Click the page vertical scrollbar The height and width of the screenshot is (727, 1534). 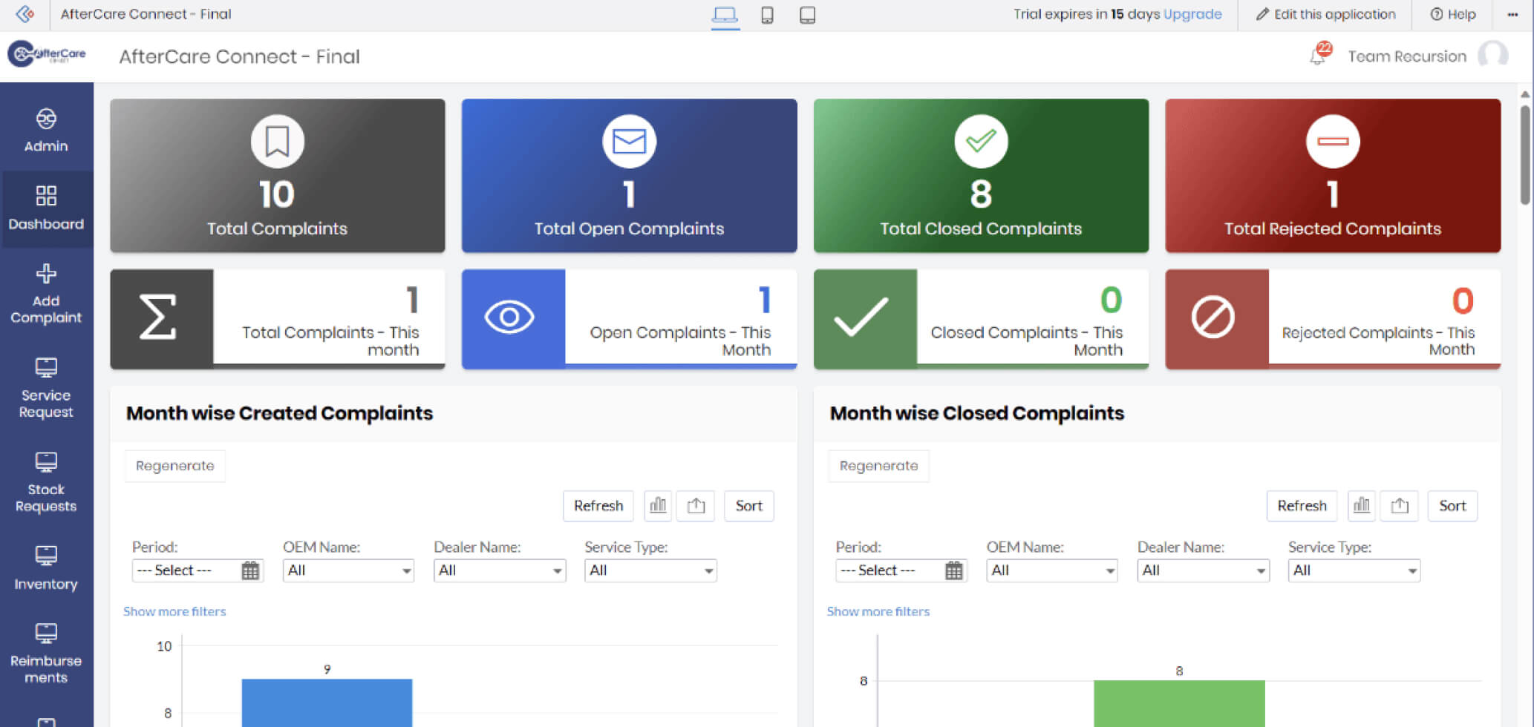(1524, 156)
